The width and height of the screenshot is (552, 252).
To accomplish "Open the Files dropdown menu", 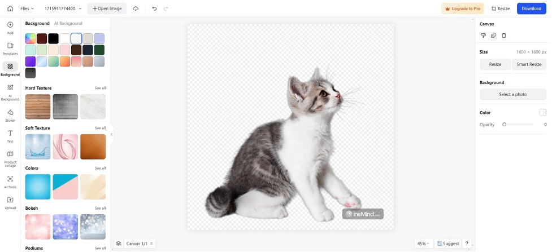I will [27, 8].
